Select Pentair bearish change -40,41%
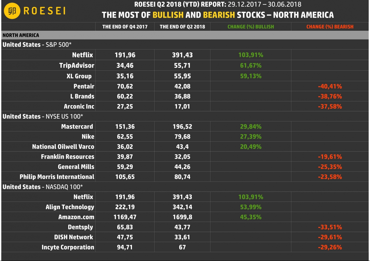 tap(330, 86)
